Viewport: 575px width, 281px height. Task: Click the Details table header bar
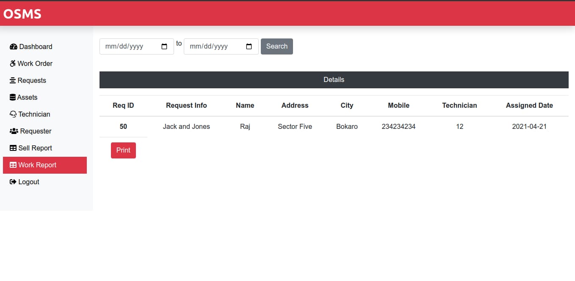tap(334, 79)
